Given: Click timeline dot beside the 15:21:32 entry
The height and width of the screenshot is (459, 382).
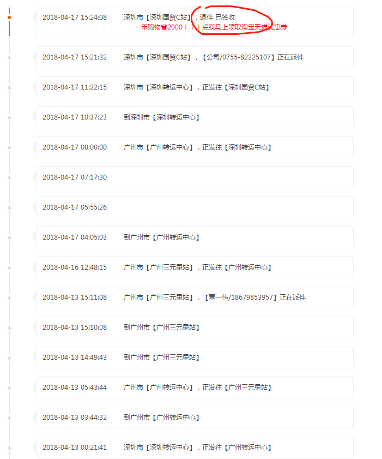Looking at the screenshot, I should [9, 57].
